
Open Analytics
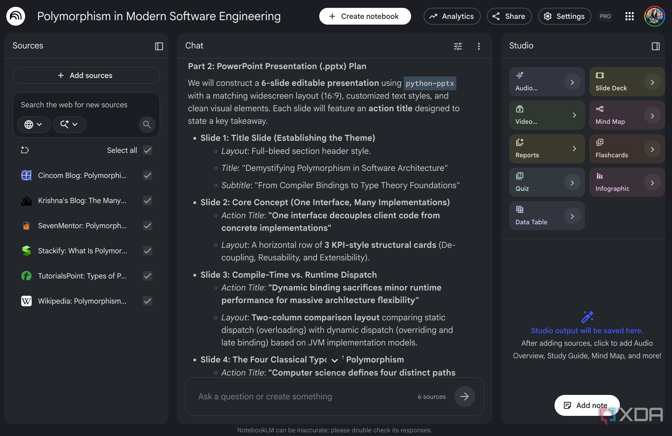(x=452, y=16)
